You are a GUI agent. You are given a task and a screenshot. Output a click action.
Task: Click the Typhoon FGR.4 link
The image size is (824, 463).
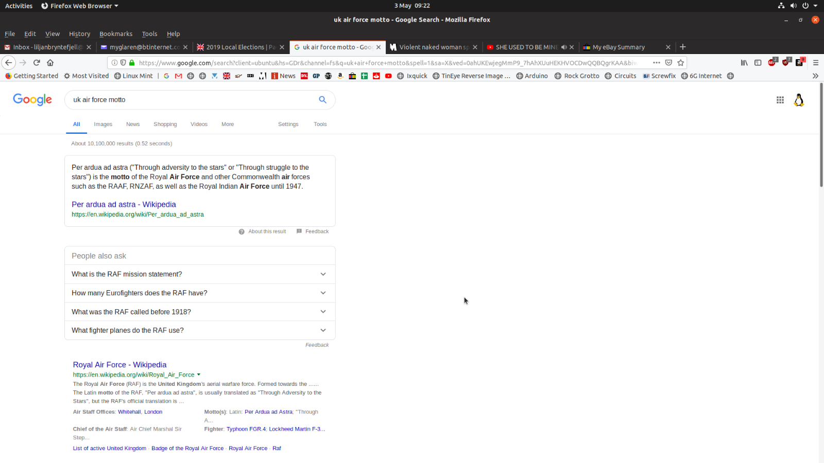(246, 429)
